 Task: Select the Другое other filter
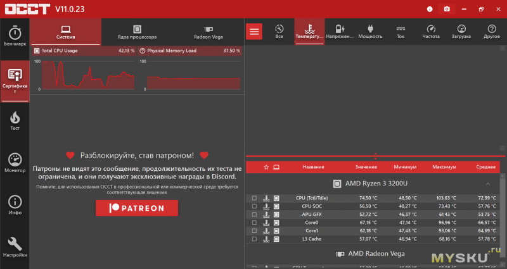coord(492,32)
